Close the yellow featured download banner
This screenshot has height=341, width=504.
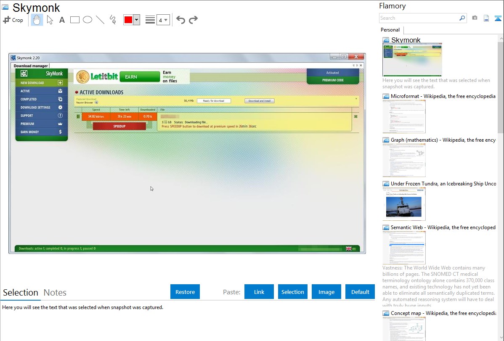pos(356,99)
